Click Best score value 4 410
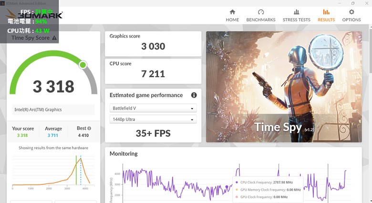 pos(83,135)
